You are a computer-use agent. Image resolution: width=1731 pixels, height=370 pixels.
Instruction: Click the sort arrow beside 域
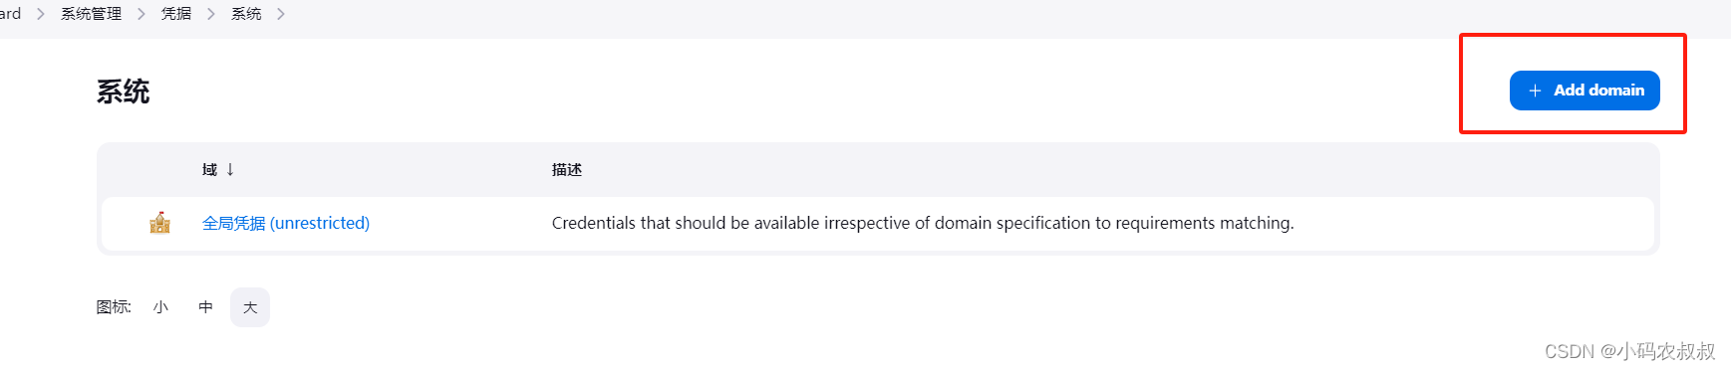(x=230, y=169)
